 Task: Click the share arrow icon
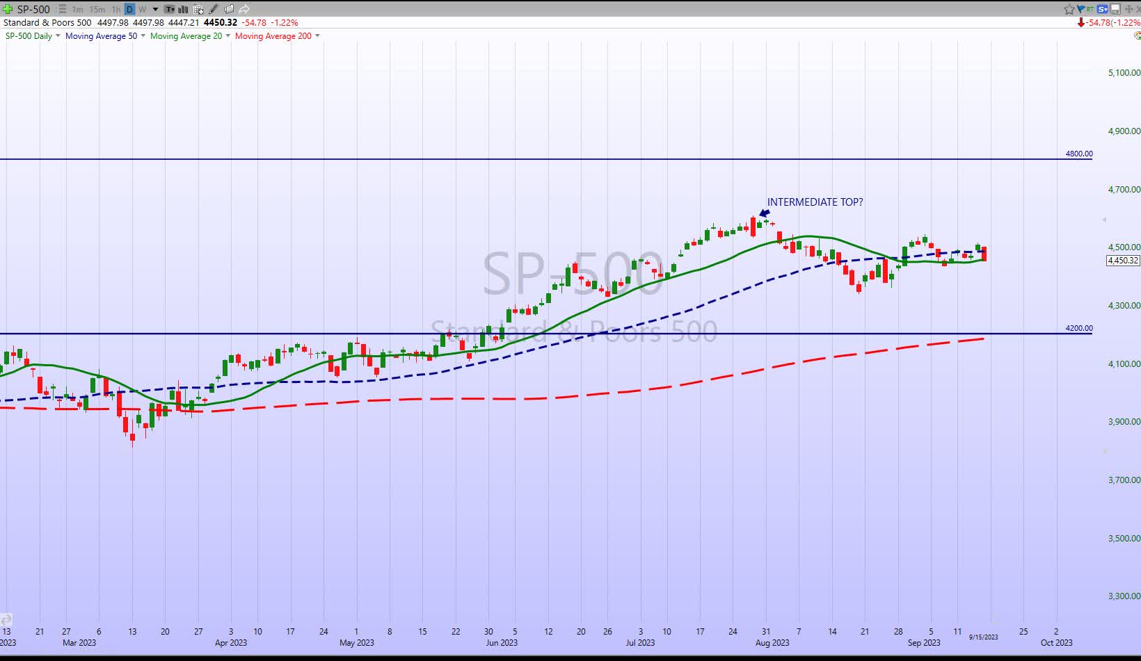coord(244,9)
